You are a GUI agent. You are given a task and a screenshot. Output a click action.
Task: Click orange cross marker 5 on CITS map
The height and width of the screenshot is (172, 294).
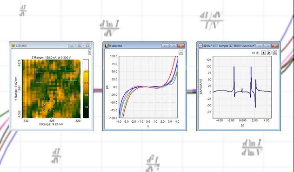(x=60, y=69)
